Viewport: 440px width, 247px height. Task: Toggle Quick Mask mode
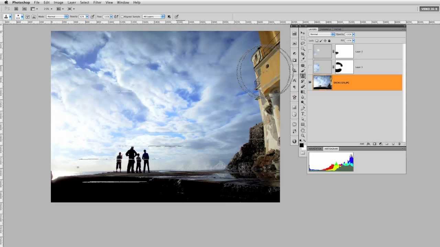point(302,152)
